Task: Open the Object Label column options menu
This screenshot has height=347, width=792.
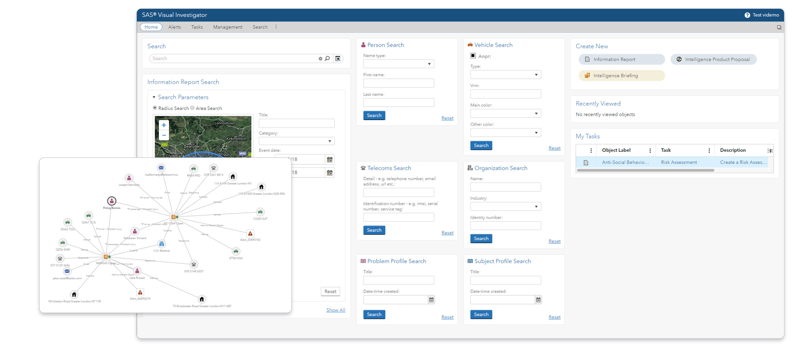Action: pyautogui.click(x=650, y=150)
